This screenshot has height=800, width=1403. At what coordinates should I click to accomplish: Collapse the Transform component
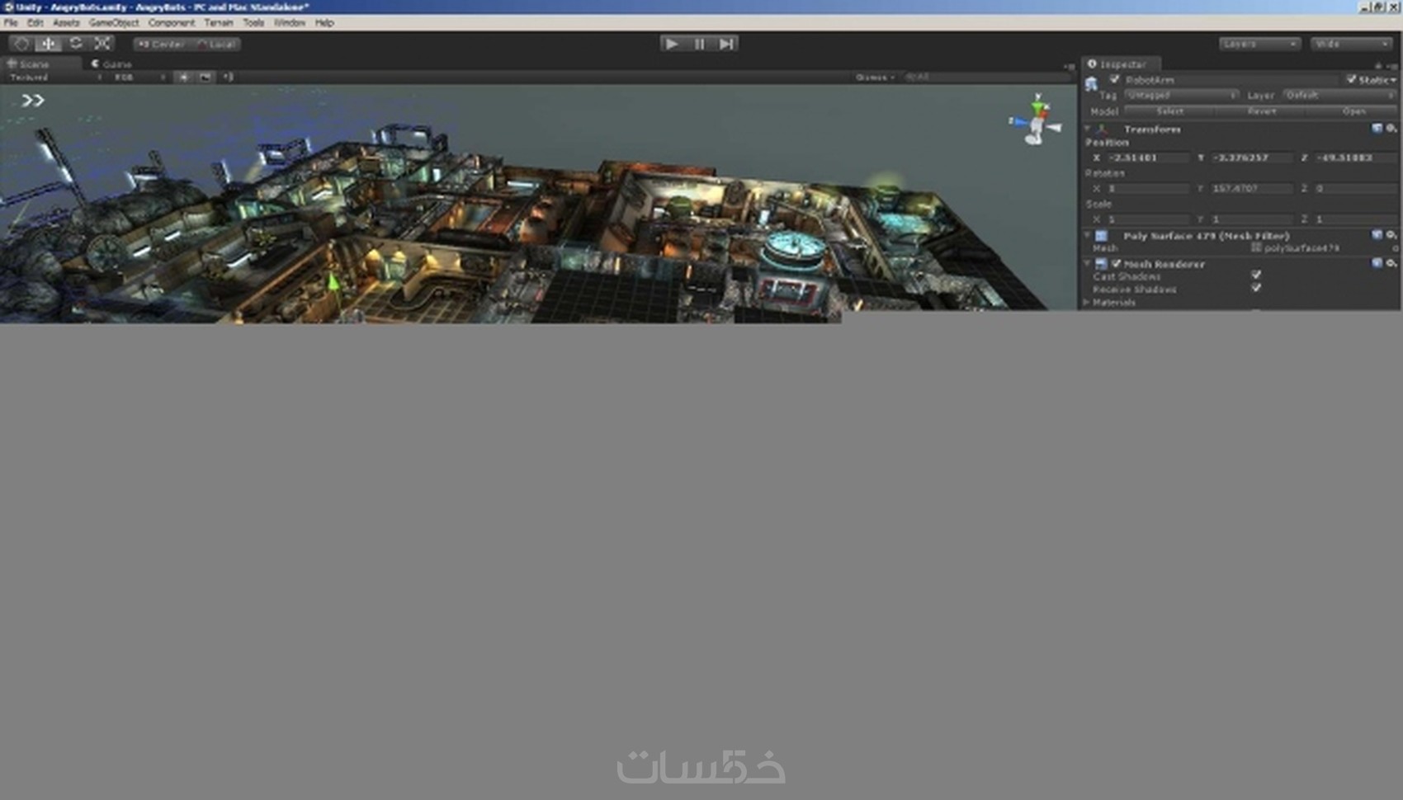(x=1088, y=129)
